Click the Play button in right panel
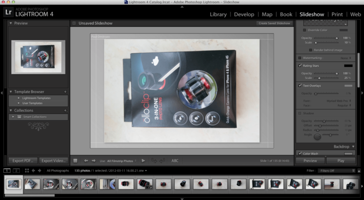The width and height of the screenshot is (364, 200). (x=341, y=161)
